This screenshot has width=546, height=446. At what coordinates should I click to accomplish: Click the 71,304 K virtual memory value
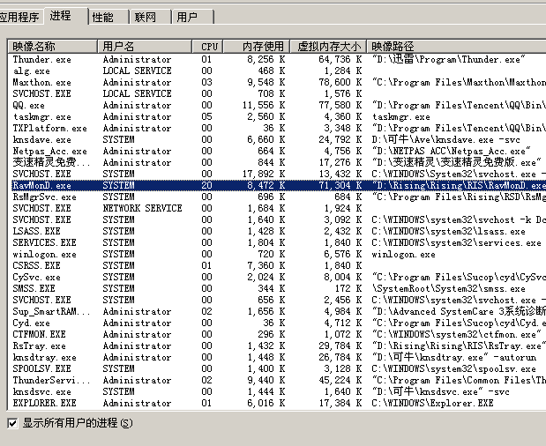pos(340,185)
